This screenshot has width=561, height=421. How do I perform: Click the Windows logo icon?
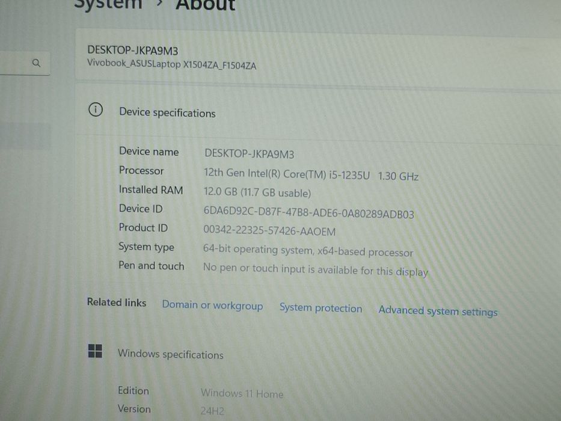tap(95, 351)
